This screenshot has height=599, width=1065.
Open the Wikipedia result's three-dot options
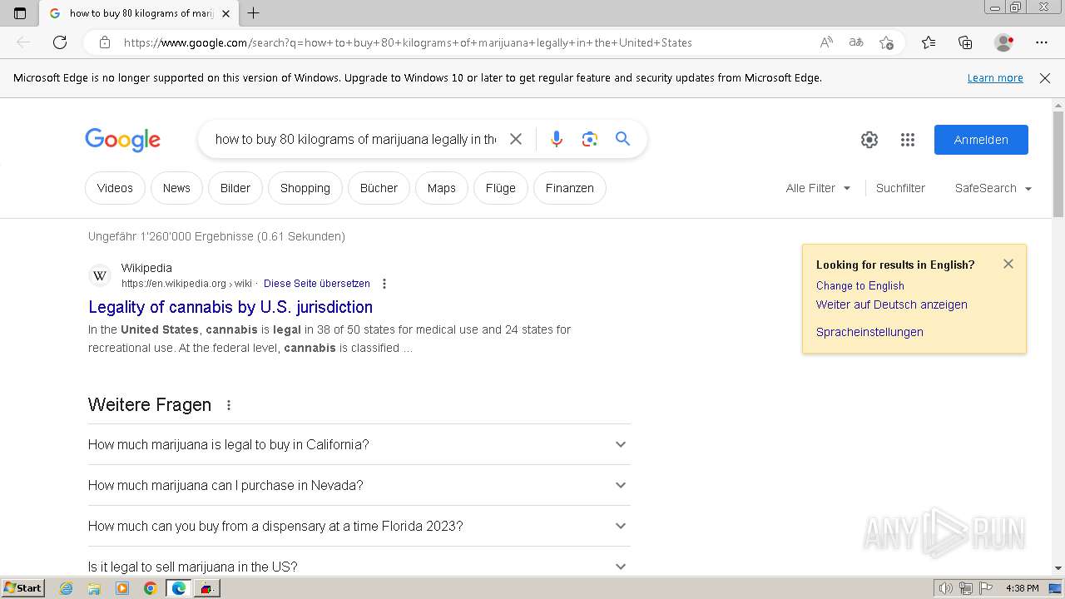(384, 284)
